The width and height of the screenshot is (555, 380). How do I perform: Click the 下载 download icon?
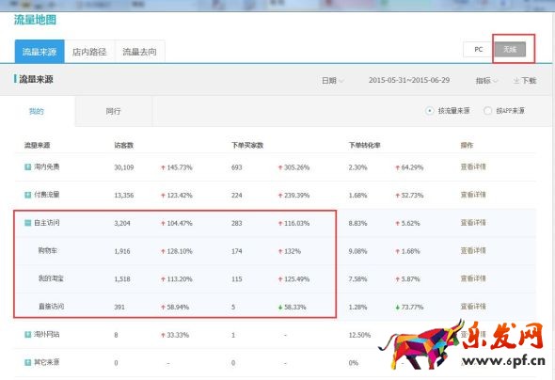pos(516,81)
